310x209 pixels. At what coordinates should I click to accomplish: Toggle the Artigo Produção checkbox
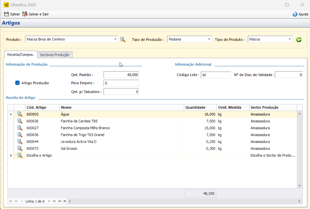pyautogui.click(x=17, y=83)
